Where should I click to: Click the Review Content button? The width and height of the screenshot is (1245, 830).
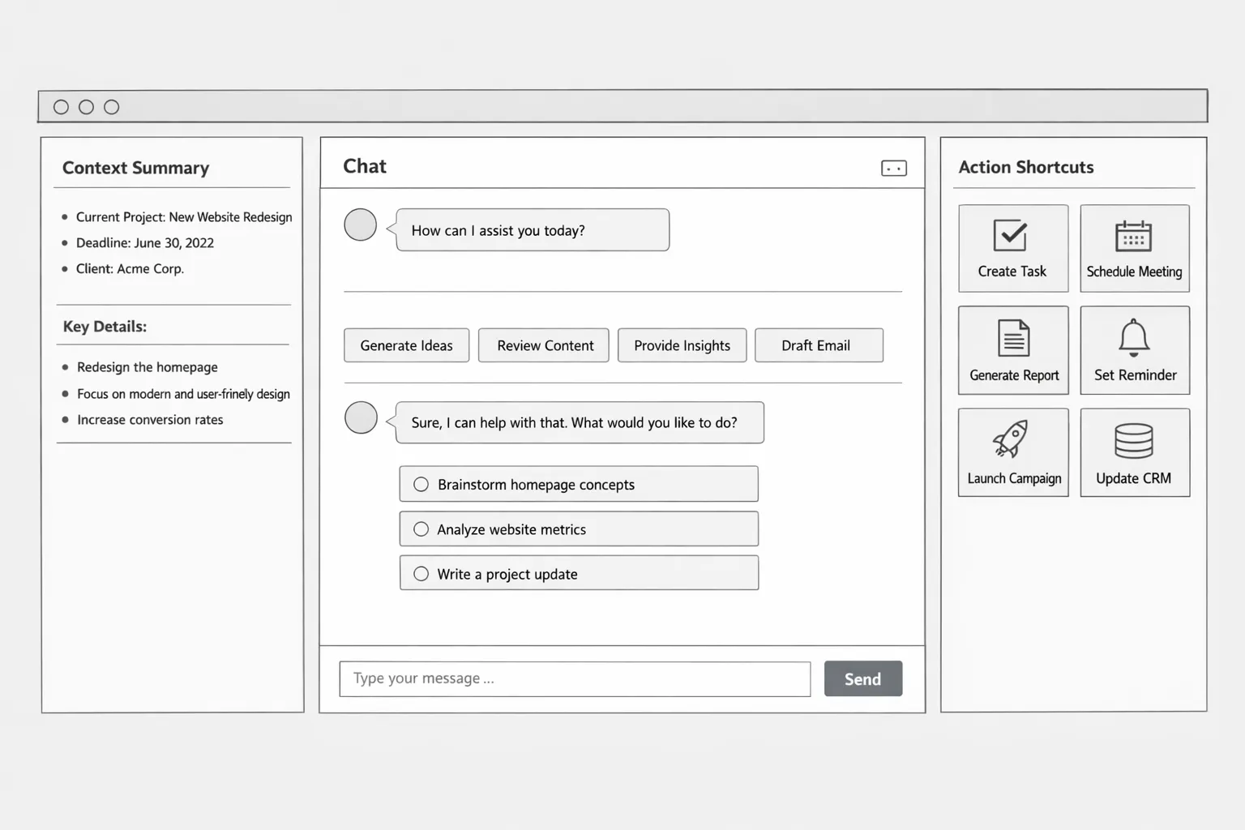coord(544,345)
